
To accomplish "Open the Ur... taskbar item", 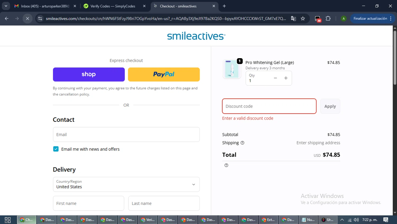I will (328, 220).
